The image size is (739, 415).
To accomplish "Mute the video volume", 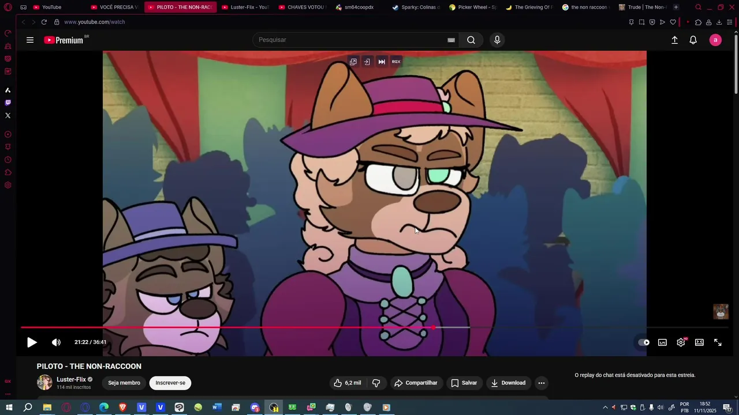I will [56, 342].
